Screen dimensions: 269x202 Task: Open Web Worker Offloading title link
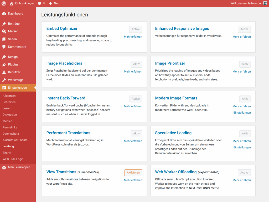176,172
